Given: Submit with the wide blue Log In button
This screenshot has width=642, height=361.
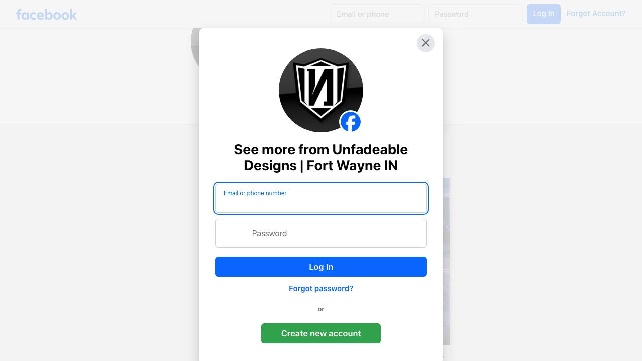Looking at the screenshot, I should (x=321, y=267).
